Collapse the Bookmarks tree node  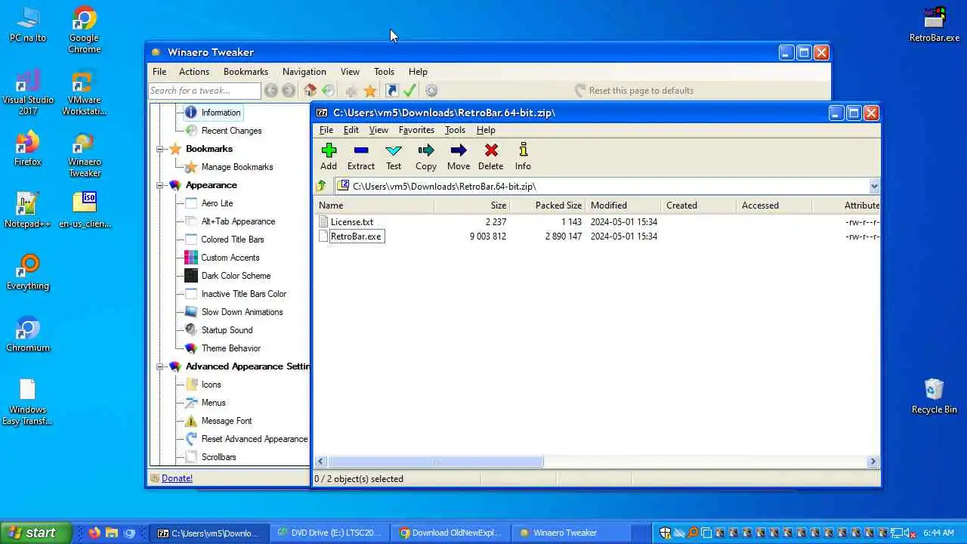(x=160, y=149)
